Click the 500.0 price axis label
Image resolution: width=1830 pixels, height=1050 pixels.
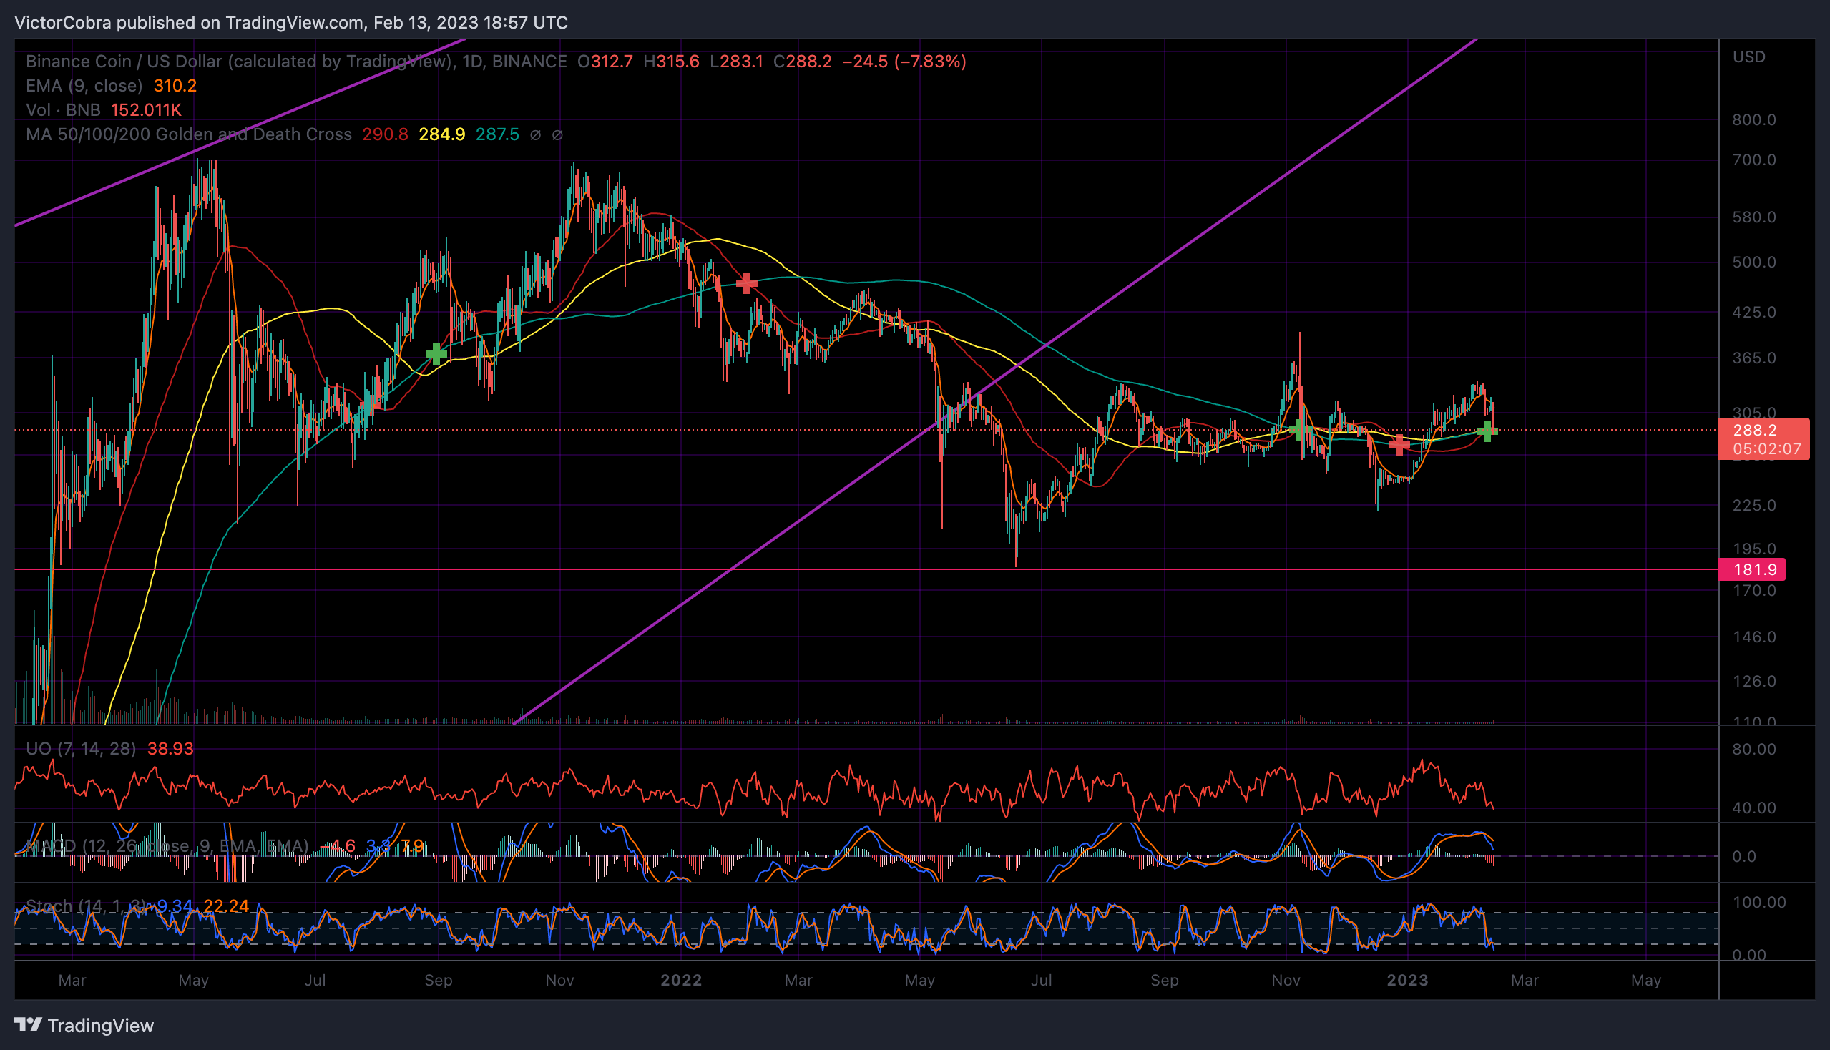tap(1754, 262)
